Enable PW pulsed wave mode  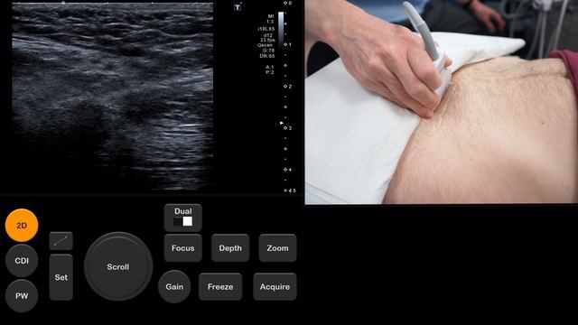[x=22, y=295]
